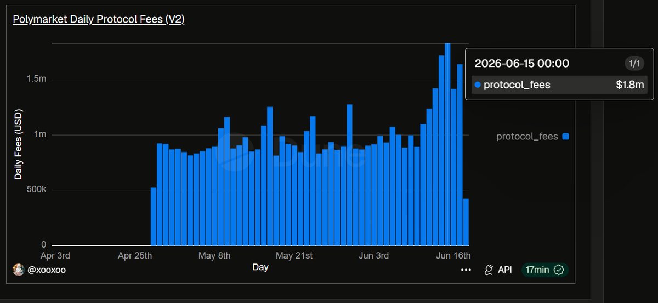Click the 500k y-axis label
Screen dimensions: 658x303
37,190
